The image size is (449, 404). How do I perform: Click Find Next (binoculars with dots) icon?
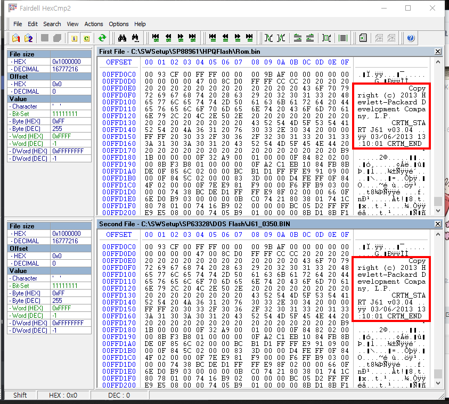135,38
